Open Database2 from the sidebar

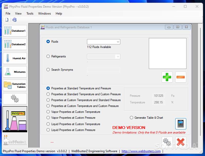coord(15,44)
